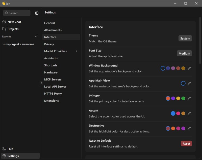Click the App Main View color picker icon
The image size is (202, 160).
tap(189, 83)
